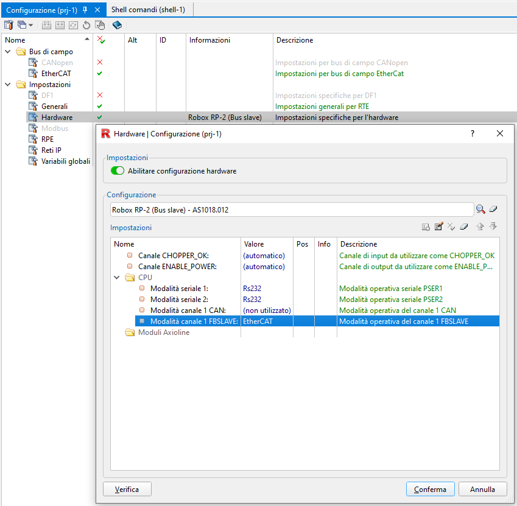Click the eraser icon beside the configuration field
The width and height of the screenshot is (517, 506).
(x=493, y=209)
